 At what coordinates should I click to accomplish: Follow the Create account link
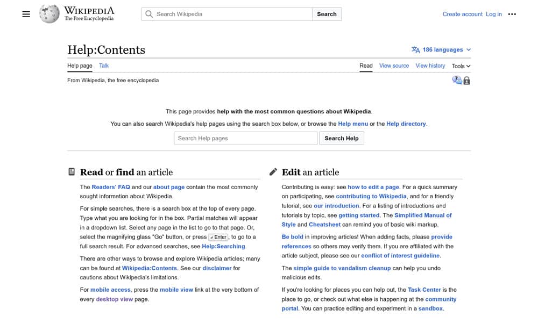pyautogui.click(x=462, y=14)
